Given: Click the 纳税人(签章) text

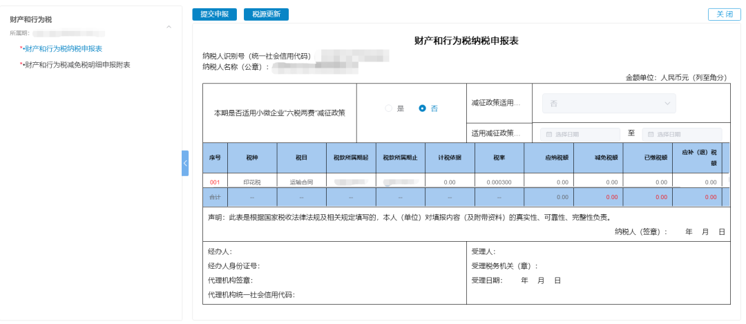Looking at the screenshot, I should click(x=641, y=231).
